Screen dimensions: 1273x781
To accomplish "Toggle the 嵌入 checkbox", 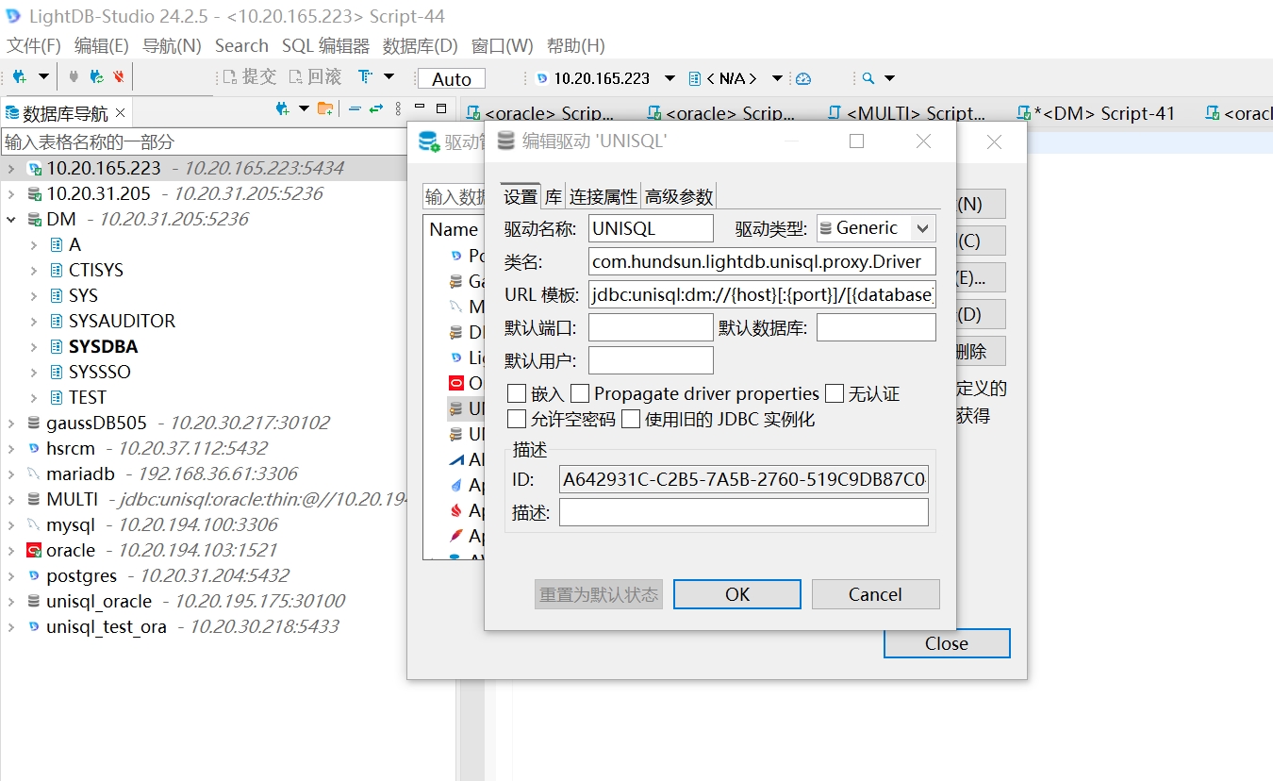I will pos(517,393).
